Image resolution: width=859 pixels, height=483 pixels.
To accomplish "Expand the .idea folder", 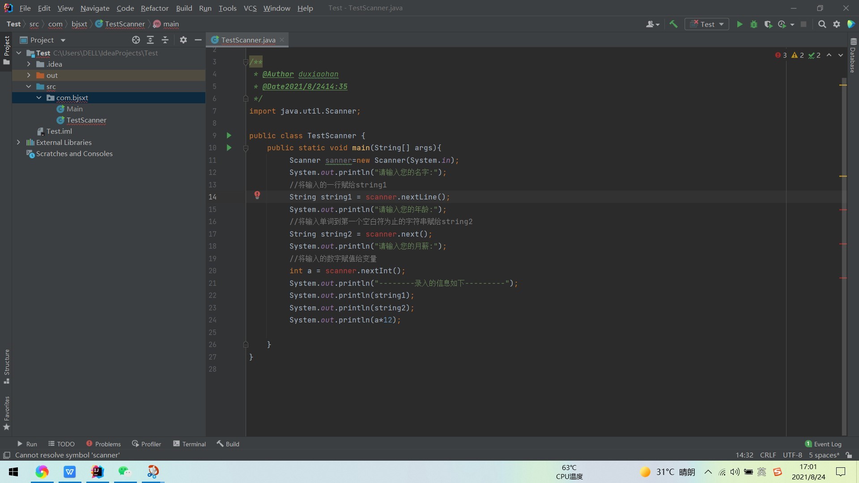I will click(29, 64).
